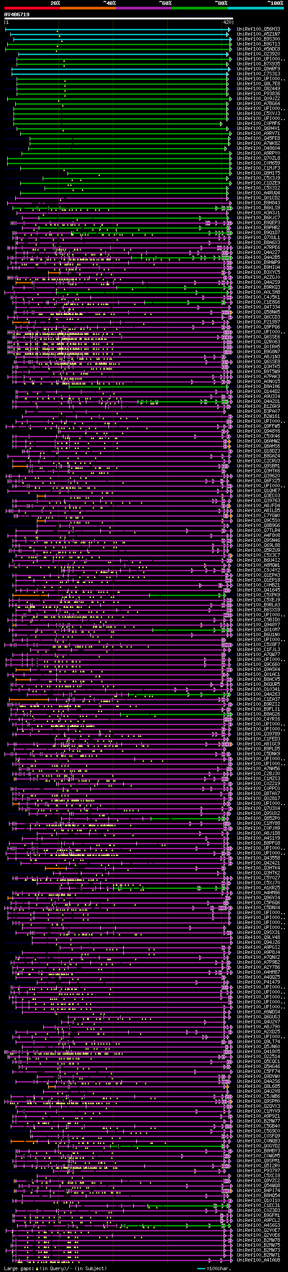Click the cyan ~100% identity legend segment

coord(256,8)
